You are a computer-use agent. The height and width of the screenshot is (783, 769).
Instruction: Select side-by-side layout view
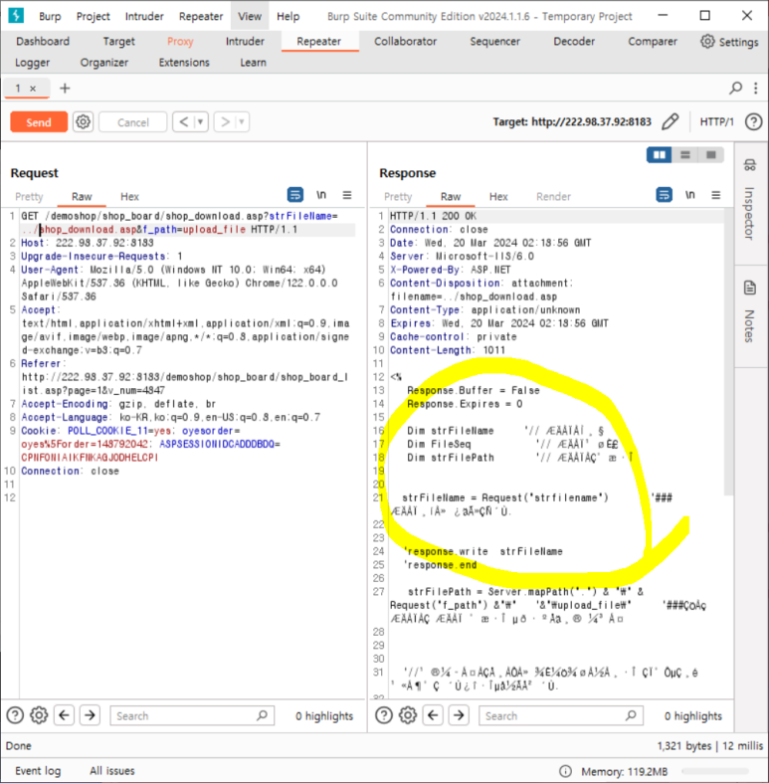pos(660,155)
